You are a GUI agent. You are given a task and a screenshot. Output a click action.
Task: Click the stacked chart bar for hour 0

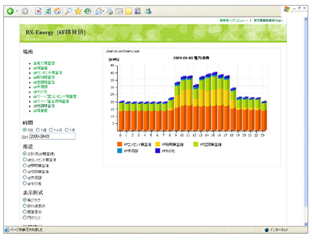pos(122,115)
